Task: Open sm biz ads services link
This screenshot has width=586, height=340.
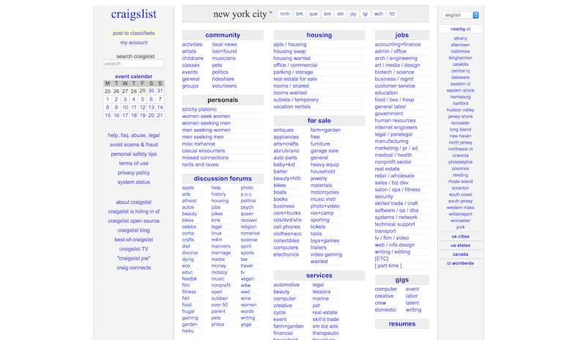Action: 325,327
